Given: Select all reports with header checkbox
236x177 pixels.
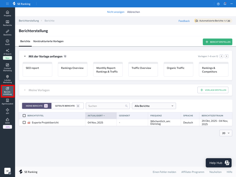Looking at the screenshot, I should click(x=24, y=116).
